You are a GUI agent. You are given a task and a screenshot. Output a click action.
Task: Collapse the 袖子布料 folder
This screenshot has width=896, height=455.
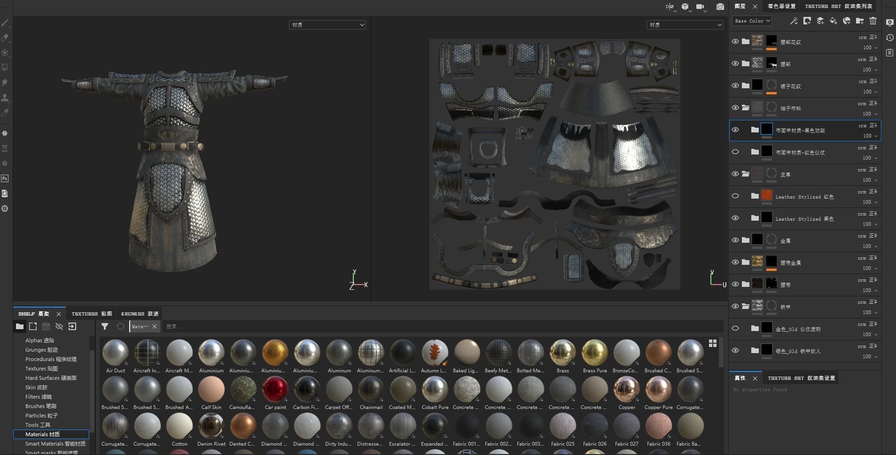coord(746,108)
